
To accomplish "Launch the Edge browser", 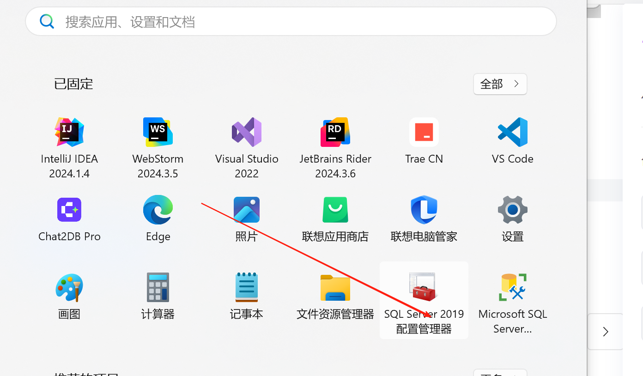I will [158, 219].
